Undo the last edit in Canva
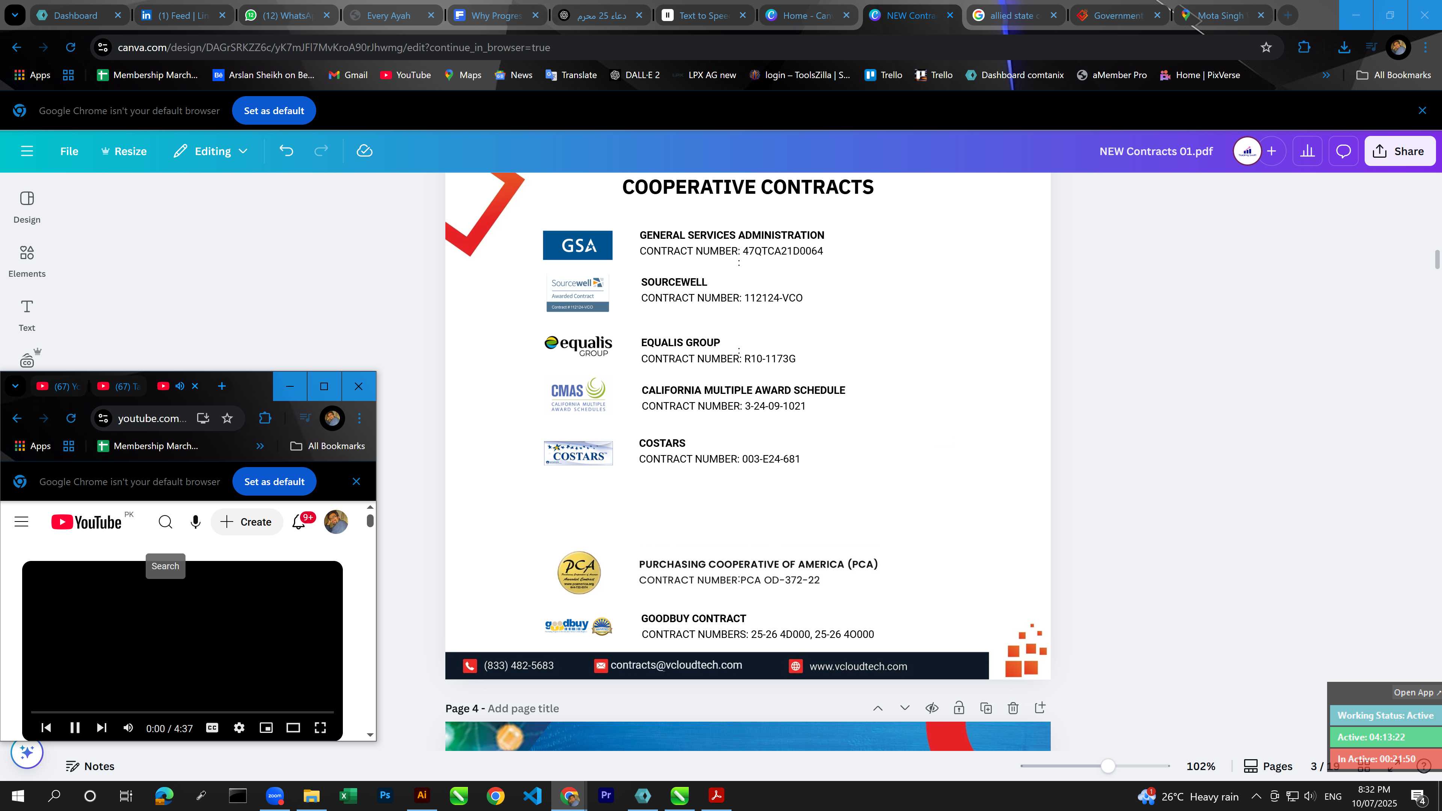The width and height of the screenshot is (1442, 811). pyautogui.click(x=286, y=151)
